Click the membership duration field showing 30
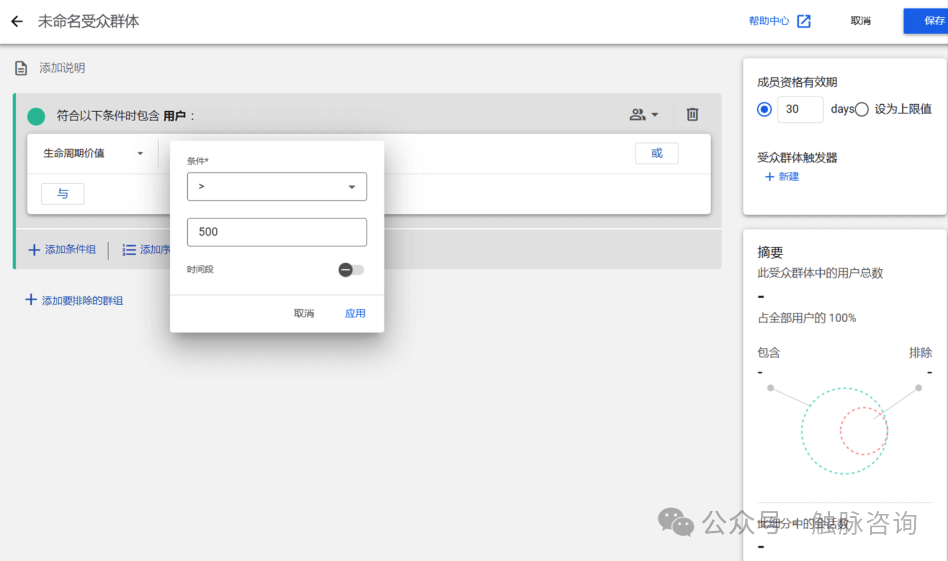The width and height of the screenshot is (948, 561). click(800, 109)
